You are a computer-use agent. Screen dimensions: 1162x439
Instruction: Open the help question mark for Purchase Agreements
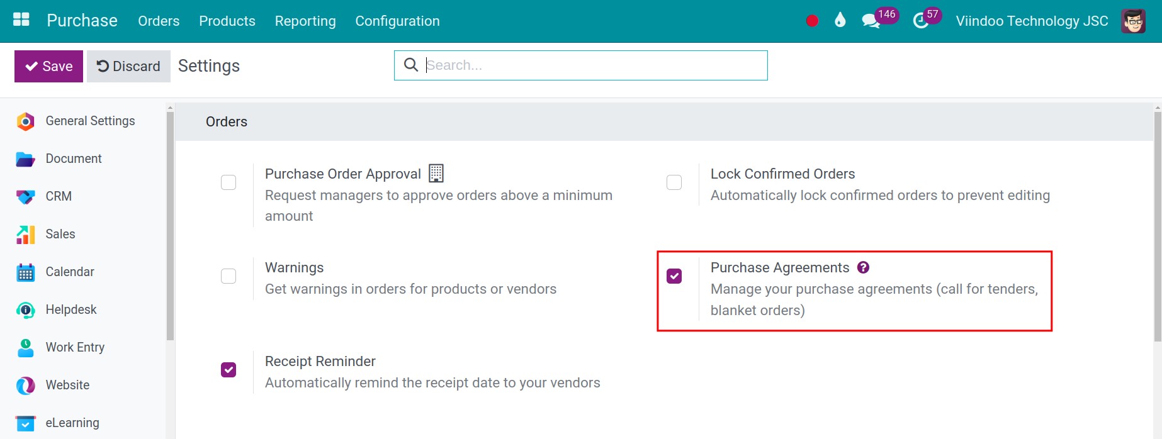(x=864, y=267)
